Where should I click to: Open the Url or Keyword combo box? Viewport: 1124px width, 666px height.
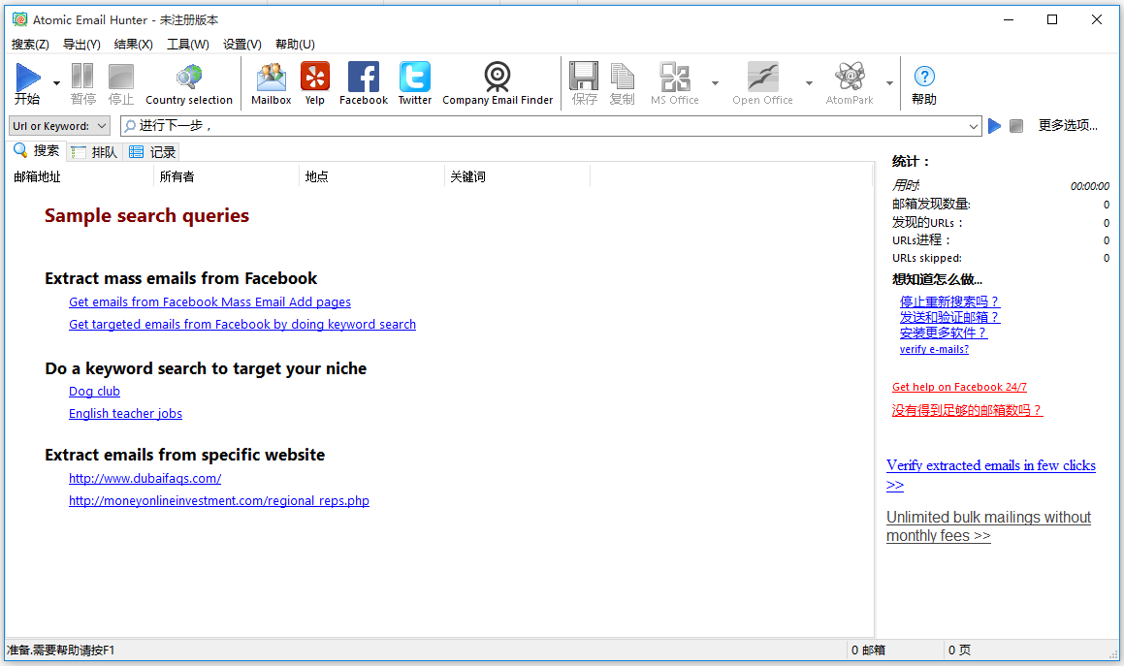[x=59, y=126]
